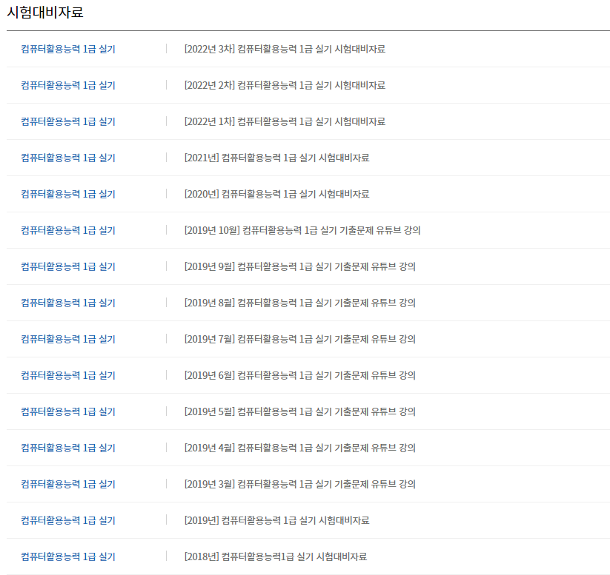Image resolution: width=610 pixels, height=575 pixels.
Task: Open the [2019년 9월] 기출문제 유튜브 강의
Action: click(x=299, y=267)
